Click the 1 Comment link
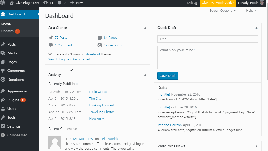Image resolution: width=268 pixels, height=151 pixels. pyautogui.click(x=64, y=45)
